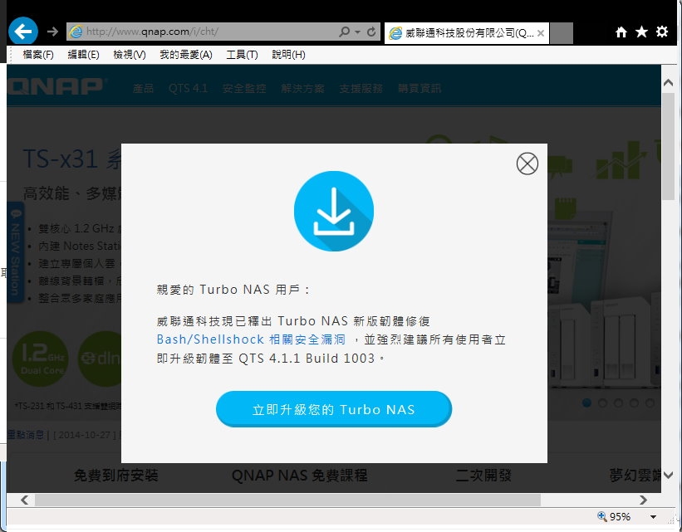Click the 親愛的 Turbo NAS 用戶 greeting

pyautogui.click(x=233, y=290)
